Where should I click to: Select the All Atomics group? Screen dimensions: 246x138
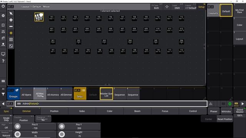[53, 94]
